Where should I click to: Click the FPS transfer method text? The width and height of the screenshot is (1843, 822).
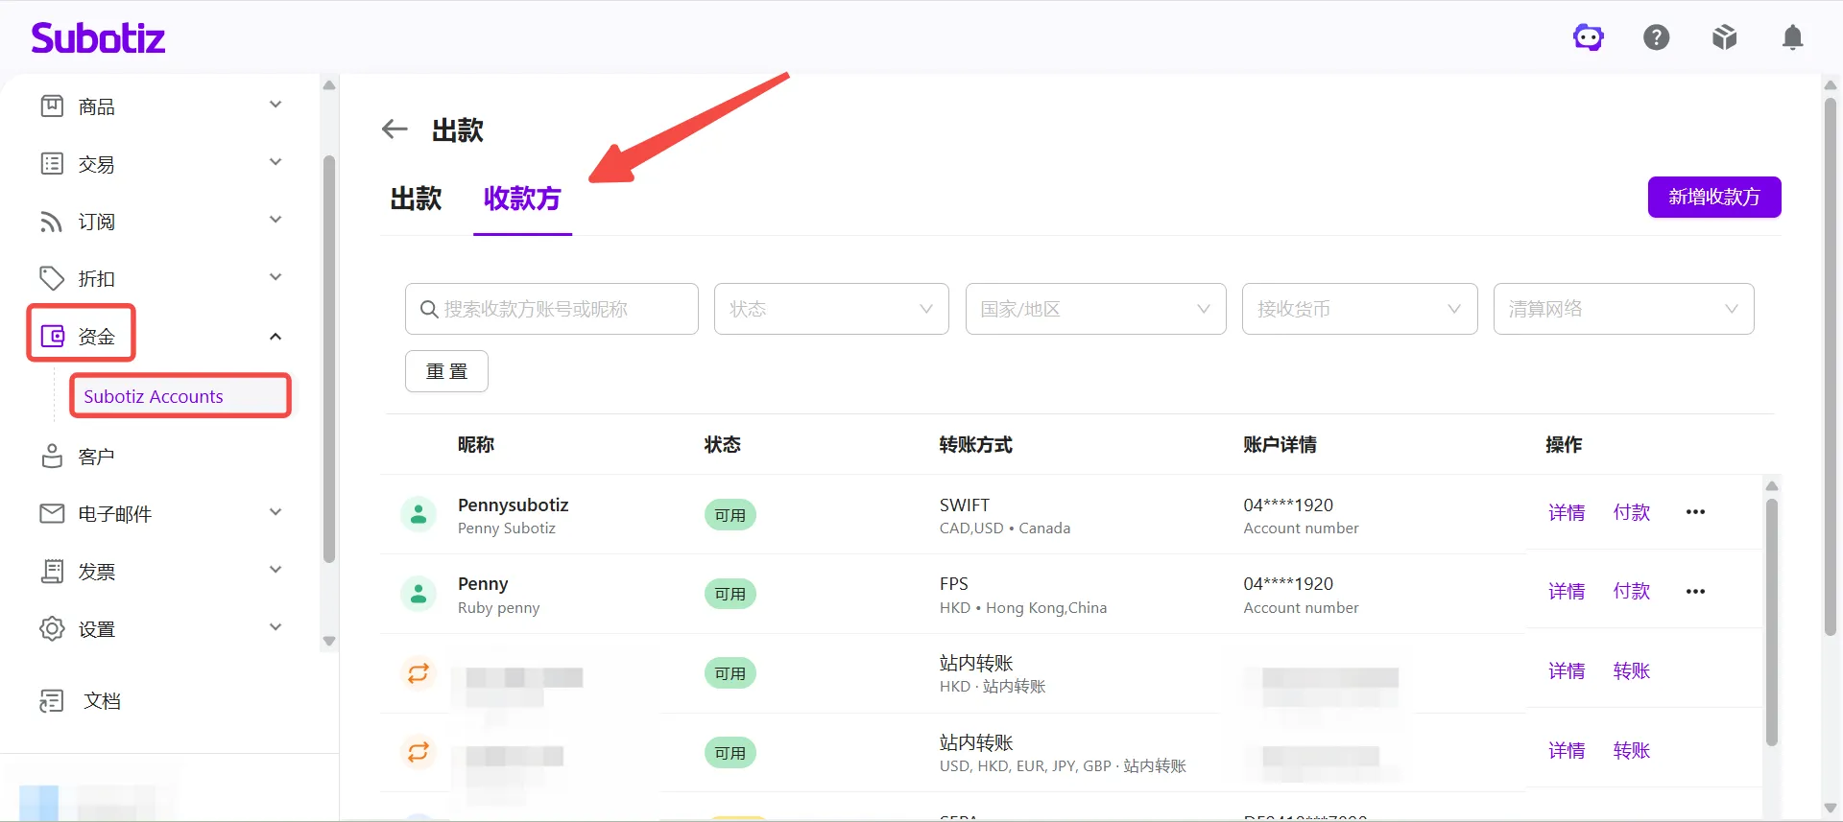(x=954, y=584)
